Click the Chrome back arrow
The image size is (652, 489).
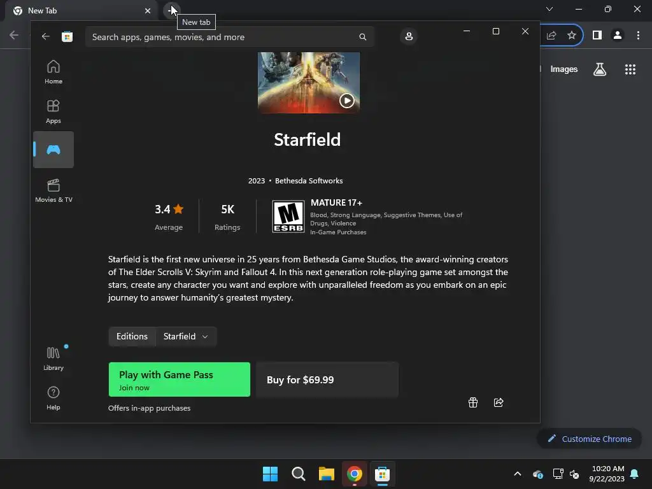click(x=14, y=36)
